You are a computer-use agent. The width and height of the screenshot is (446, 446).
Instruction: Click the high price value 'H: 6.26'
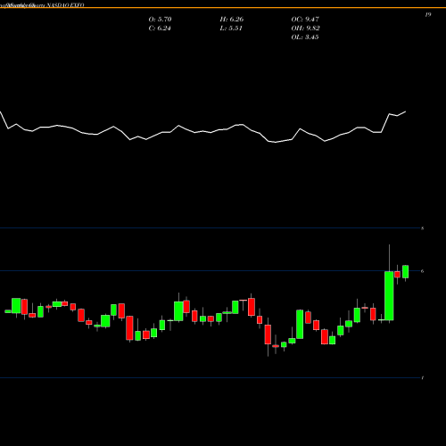point(232,20)
